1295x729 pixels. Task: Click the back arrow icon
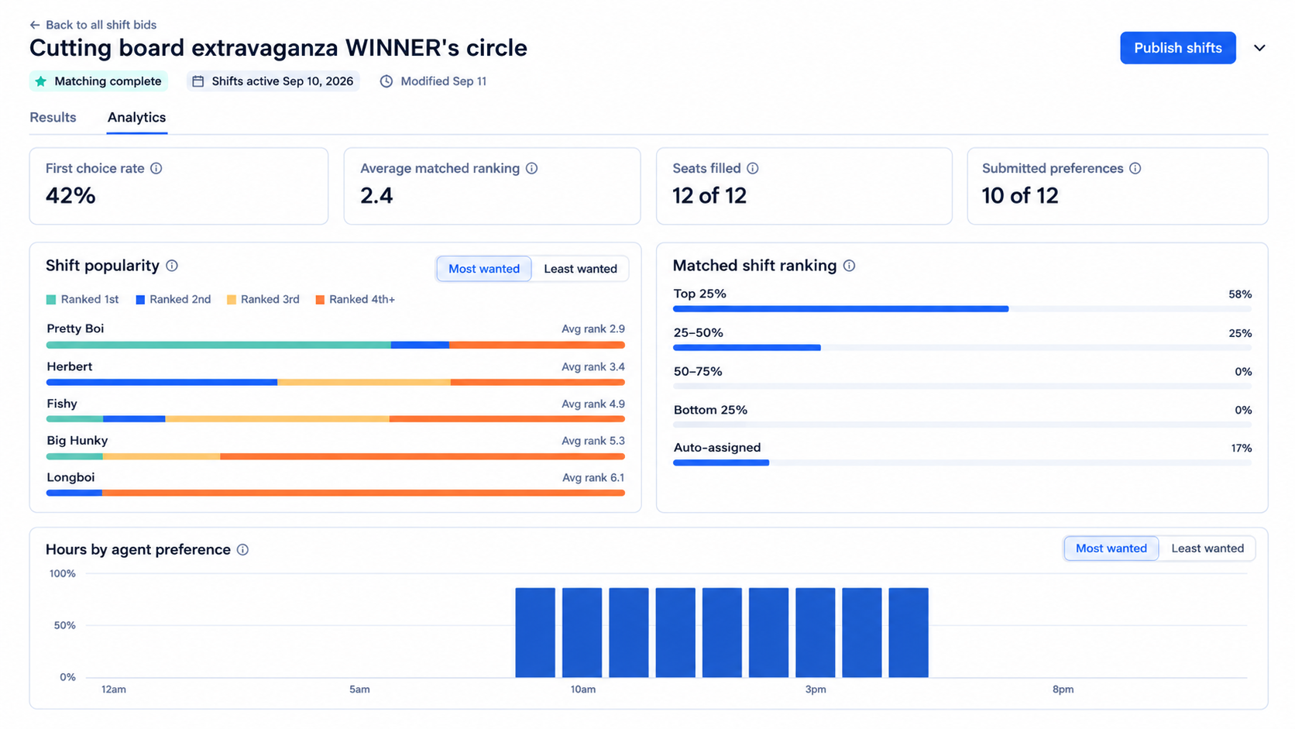point(35,25)
